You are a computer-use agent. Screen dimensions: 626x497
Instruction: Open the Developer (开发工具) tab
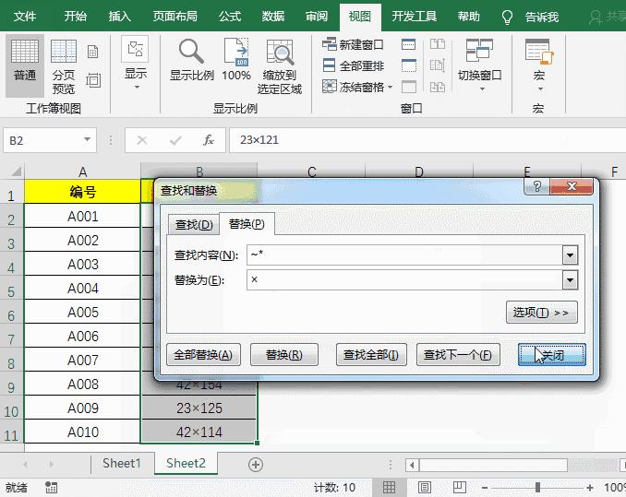(x=415, y=17)
